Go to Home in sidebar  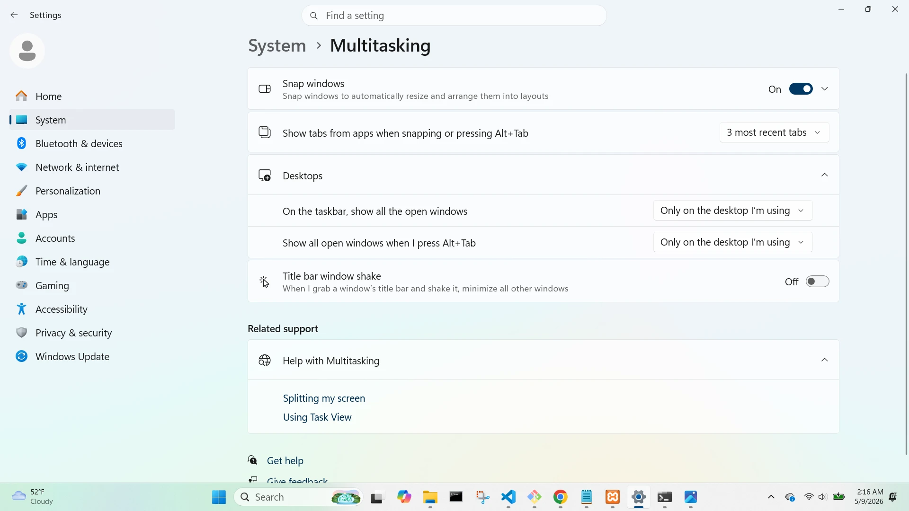92,96
